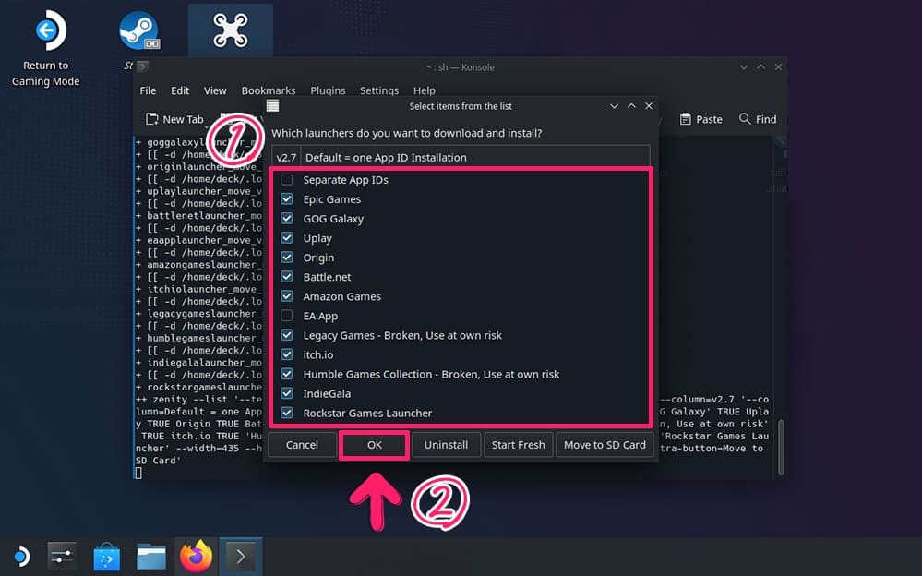Click the New Tab icon in Konsole toolbar

click(x=151, y=119)
